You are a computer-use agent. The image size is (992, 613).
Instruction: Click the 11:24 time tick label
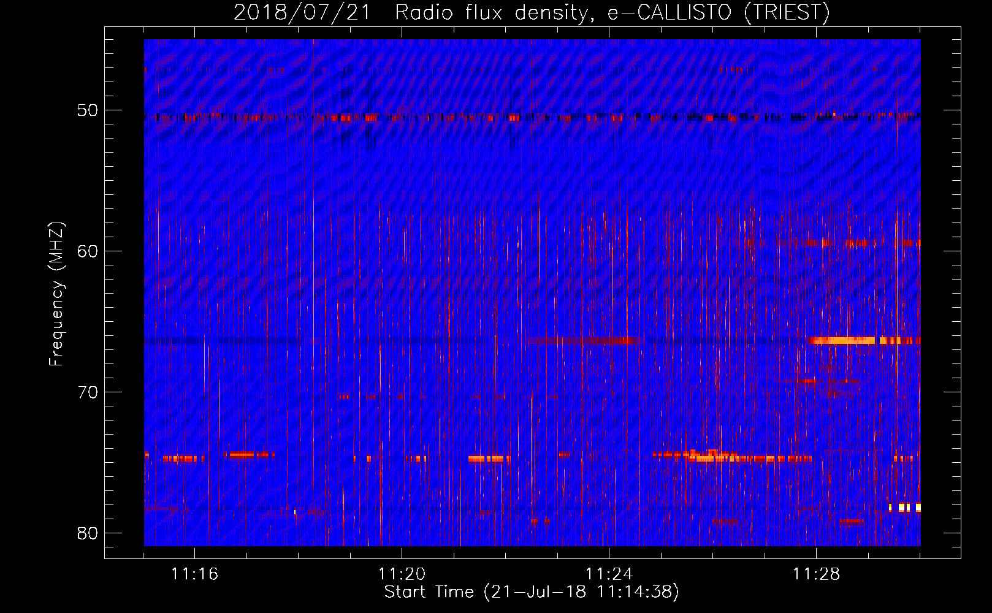(609, 574)
